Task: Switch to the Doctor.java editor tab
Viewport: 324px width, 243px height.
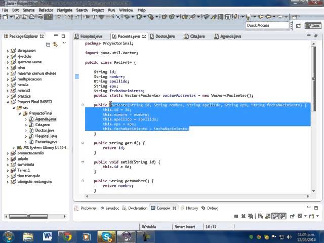Action: [x=163, y=36]
